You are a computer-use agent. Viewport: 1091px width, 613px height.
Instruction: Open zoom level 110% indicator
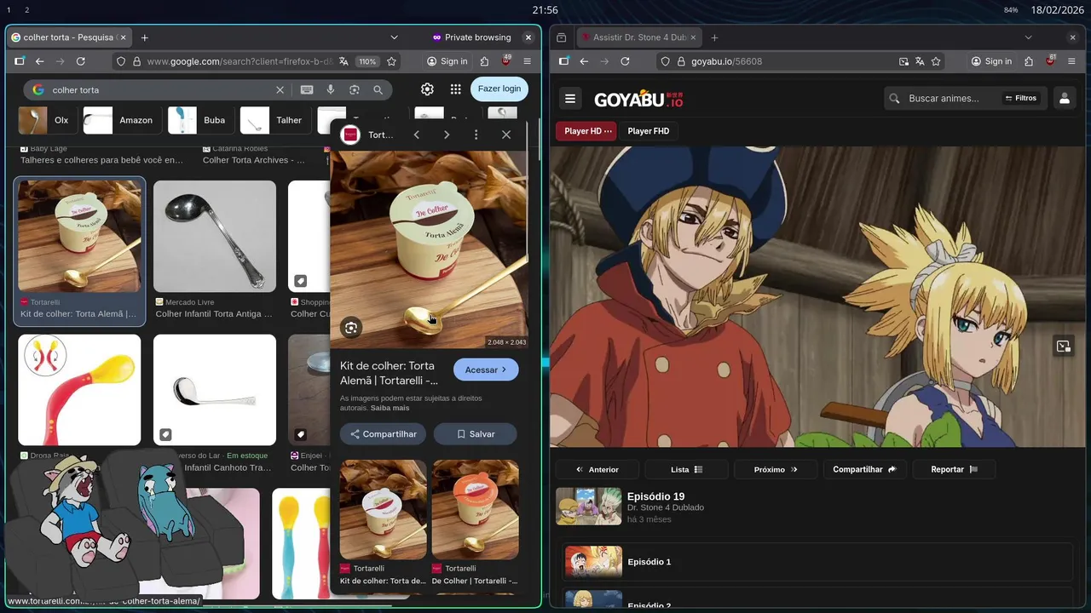tap(367, 61)
